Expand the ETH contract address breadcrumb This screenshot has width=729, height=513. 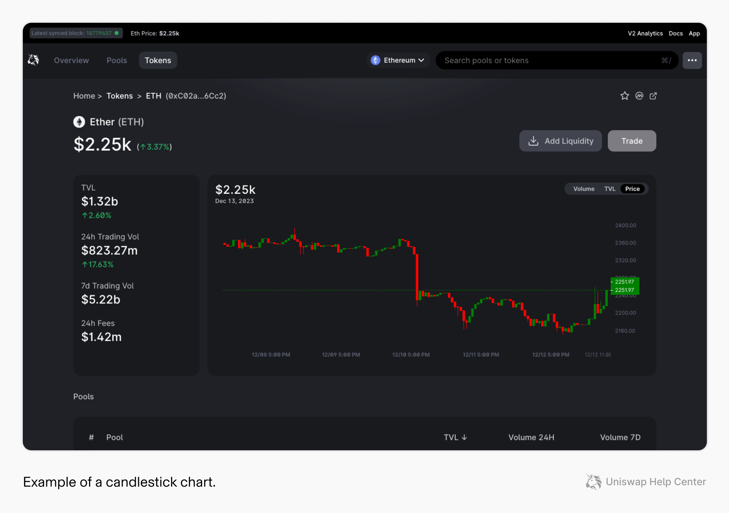point(196,96)
